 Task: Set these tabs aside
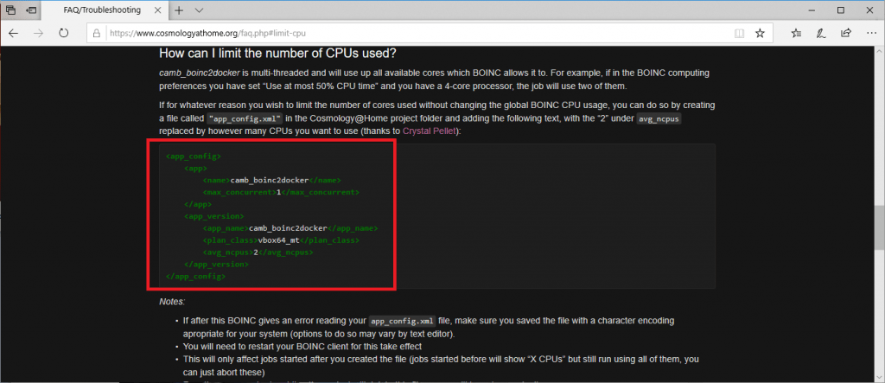tap(32, 10)
